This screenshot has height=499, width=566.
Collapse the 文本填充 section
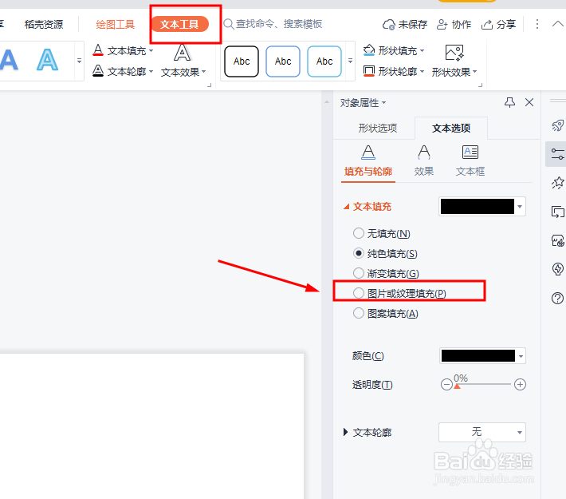(346, 207)
